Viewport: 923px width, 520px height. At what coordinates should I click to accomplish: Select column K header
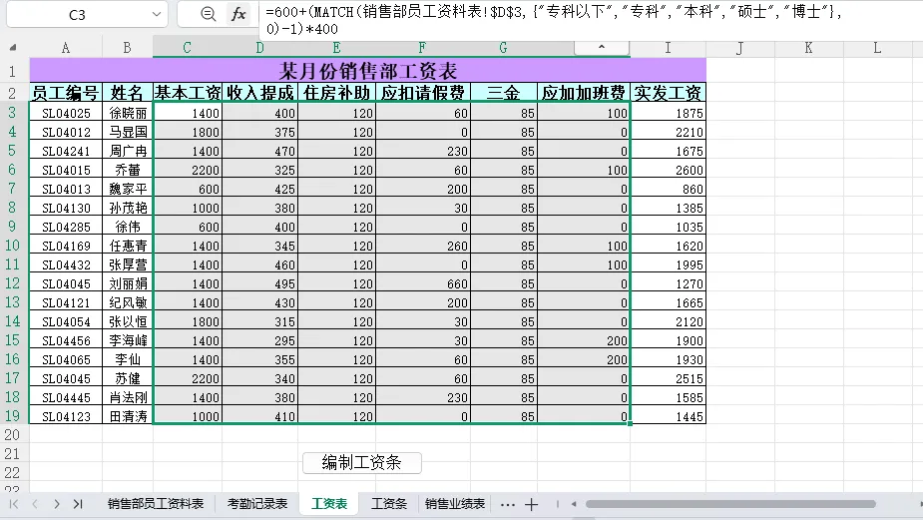coord(809,48)
